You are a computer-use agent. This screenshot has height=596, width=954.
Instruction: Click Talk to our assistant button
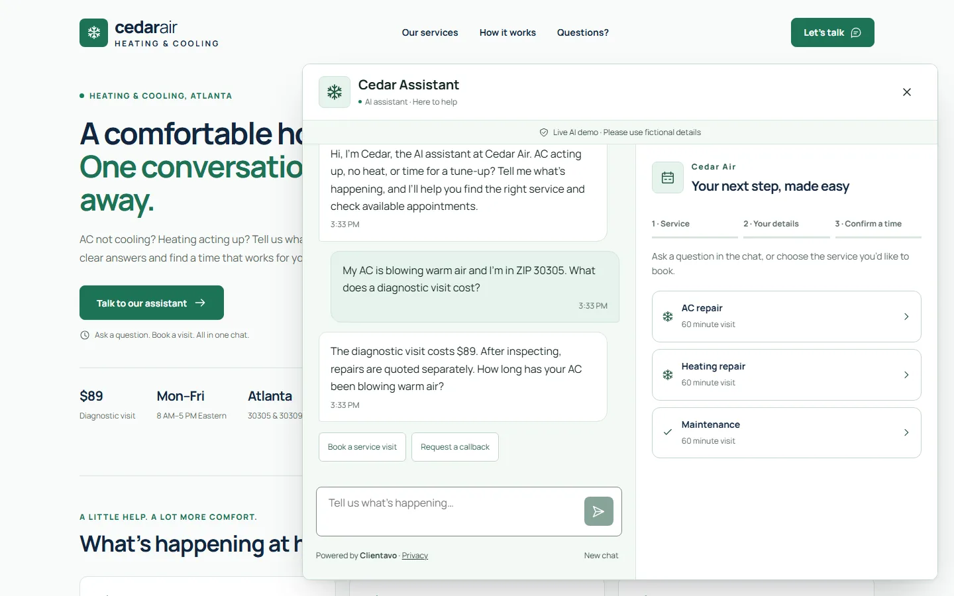coord(152,303)
